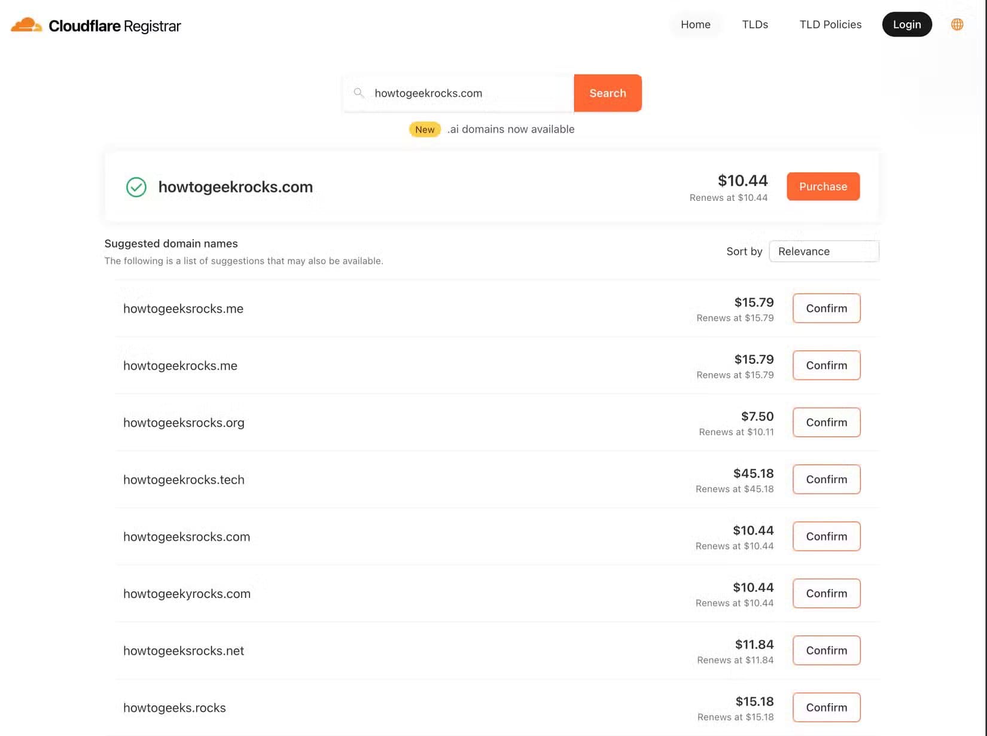Click the Suggested domain names heading
This screenshot has width=987, height=736.
[171, 243]
